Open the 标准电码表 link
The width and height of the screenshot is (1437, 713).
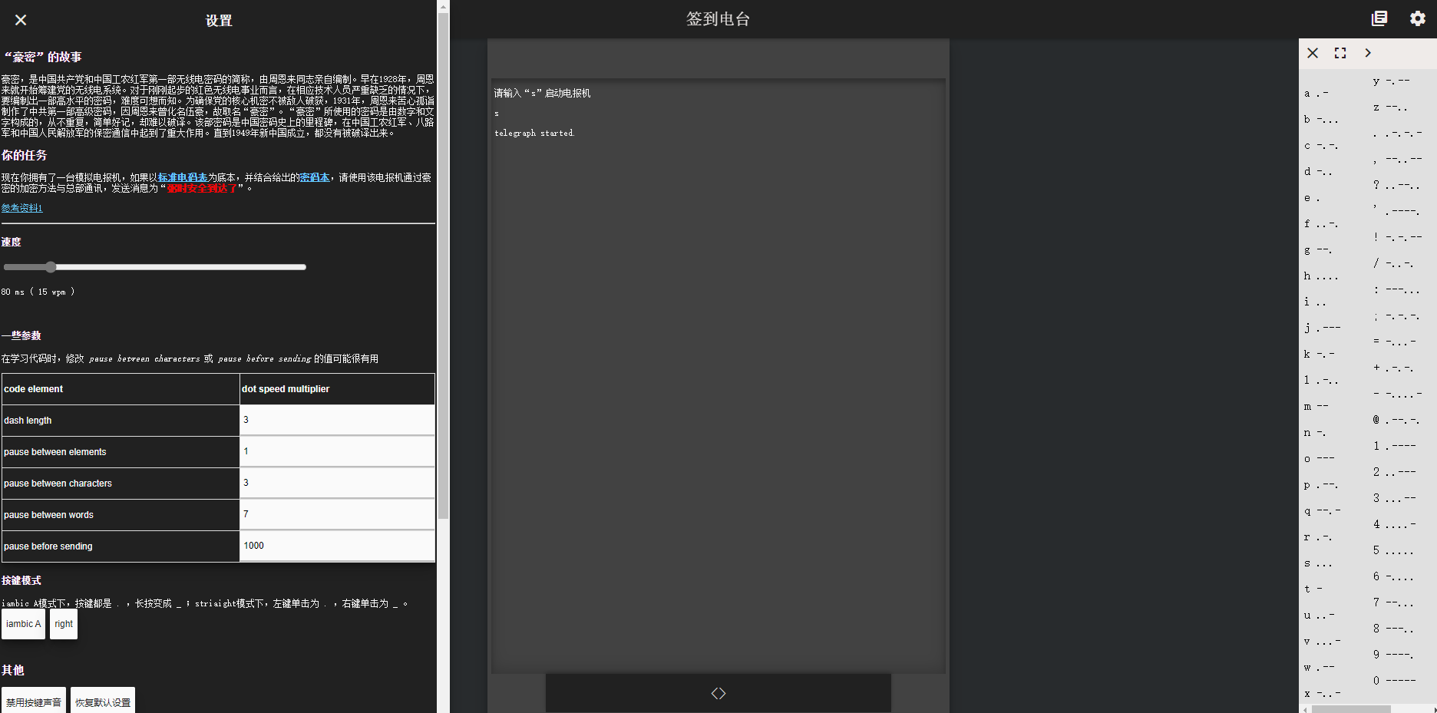tap(183, 177)
